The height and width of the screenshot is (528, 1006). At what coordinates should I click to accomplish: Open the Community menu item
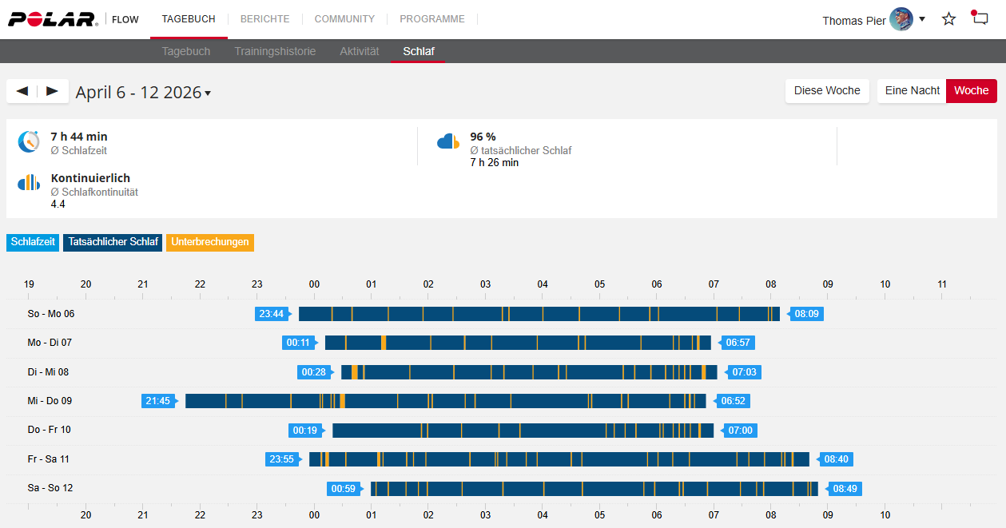[344, 19]
